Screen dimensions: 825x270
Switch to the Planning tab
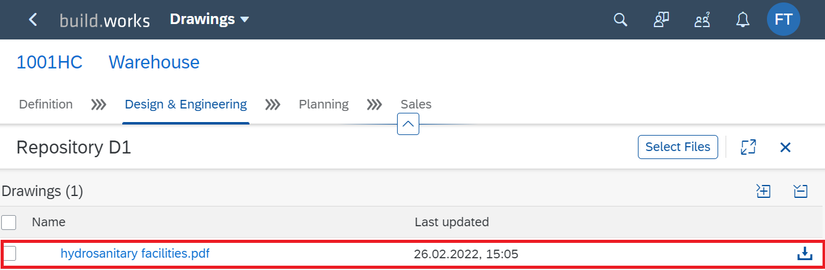(x=324, y=104)
